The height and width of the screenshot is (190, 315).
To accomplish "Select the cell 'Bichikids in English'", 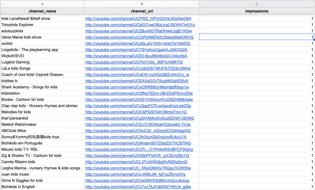I will pyautogui.click(x=42, y=187).
